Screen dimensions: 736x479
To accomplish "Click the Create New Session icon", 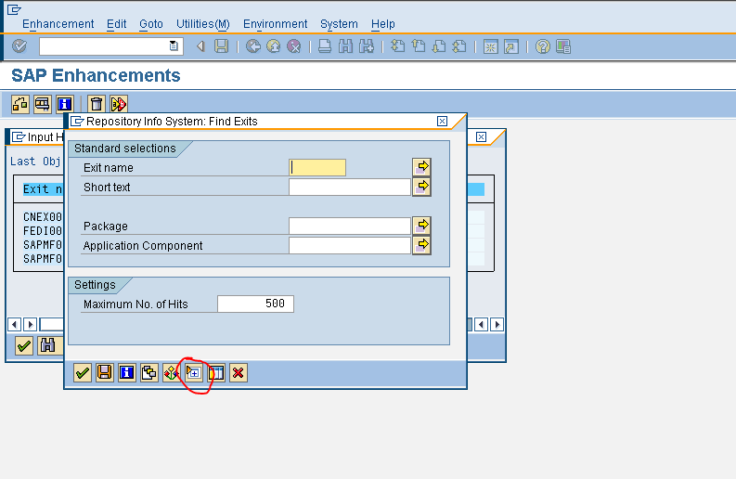I will click(x=490, y=46).
